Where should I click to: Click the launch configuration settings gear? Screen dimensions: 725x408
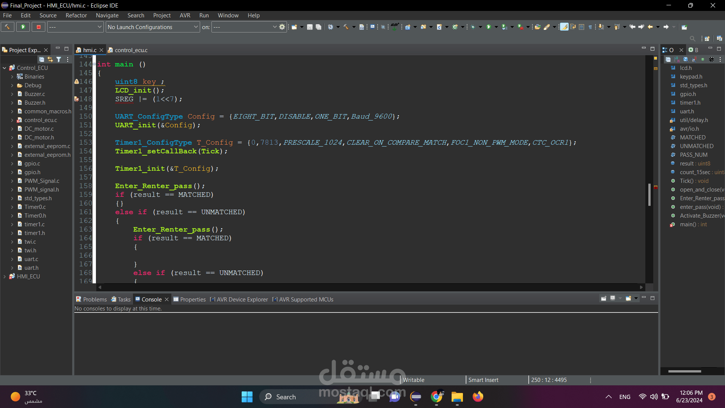pyautogui.click(x=282, y=27)
